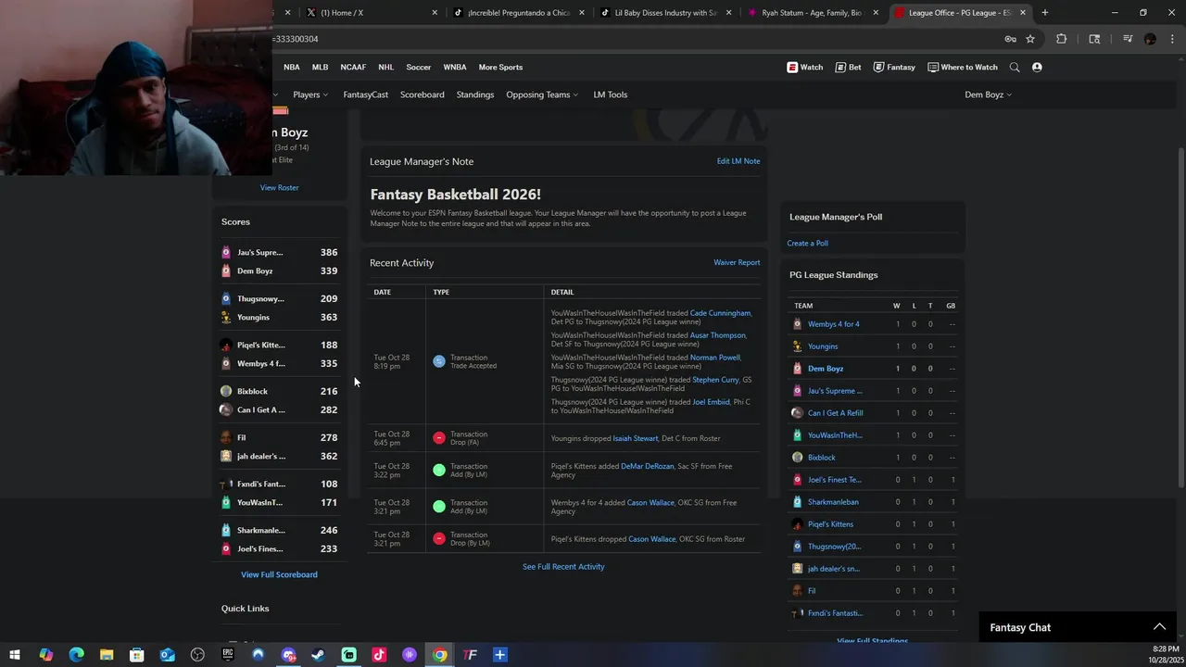This screenshot has width=1186, height=667.
Task: Bookmark this page with star icon
Action: coord(1030,39)
